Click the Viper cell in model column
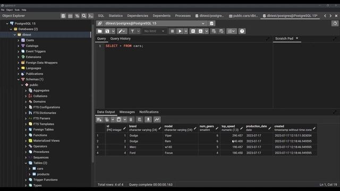Viewport: 340px width, 191px height. click(x=180, y=136)
